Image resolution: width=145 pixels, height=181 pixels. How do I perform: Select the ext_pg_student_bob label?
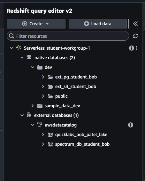coord(76,77)
